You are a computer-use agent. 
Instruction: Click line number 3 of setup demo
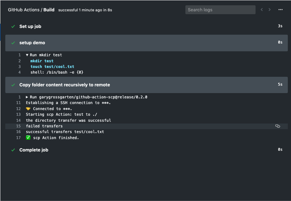[19, 67]
